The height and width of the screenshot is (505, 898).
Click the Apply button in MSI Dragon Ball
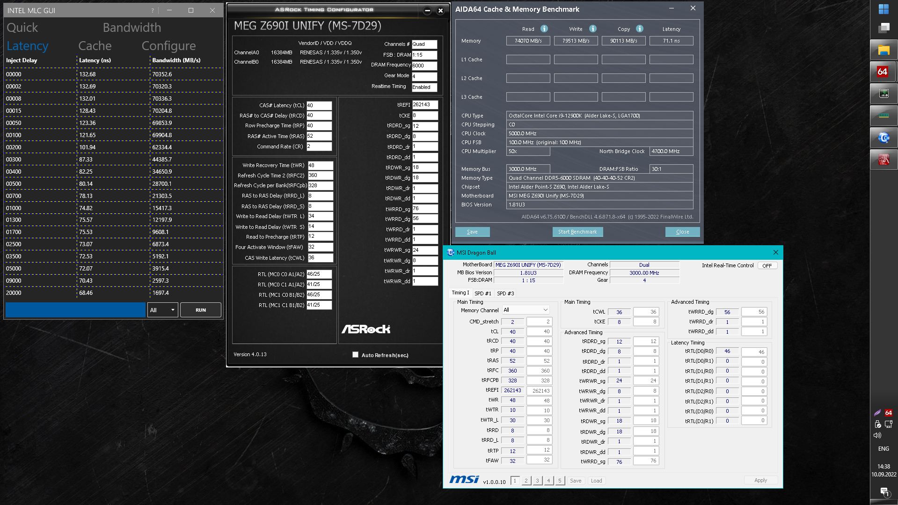pos(760,480)
